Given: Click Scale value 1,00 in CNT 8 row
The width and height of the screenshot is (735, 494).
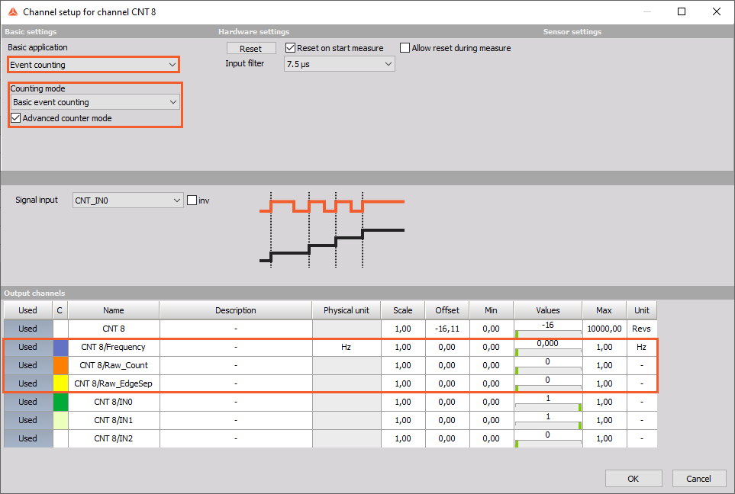Looking at the screenshot, I should 403,329.
